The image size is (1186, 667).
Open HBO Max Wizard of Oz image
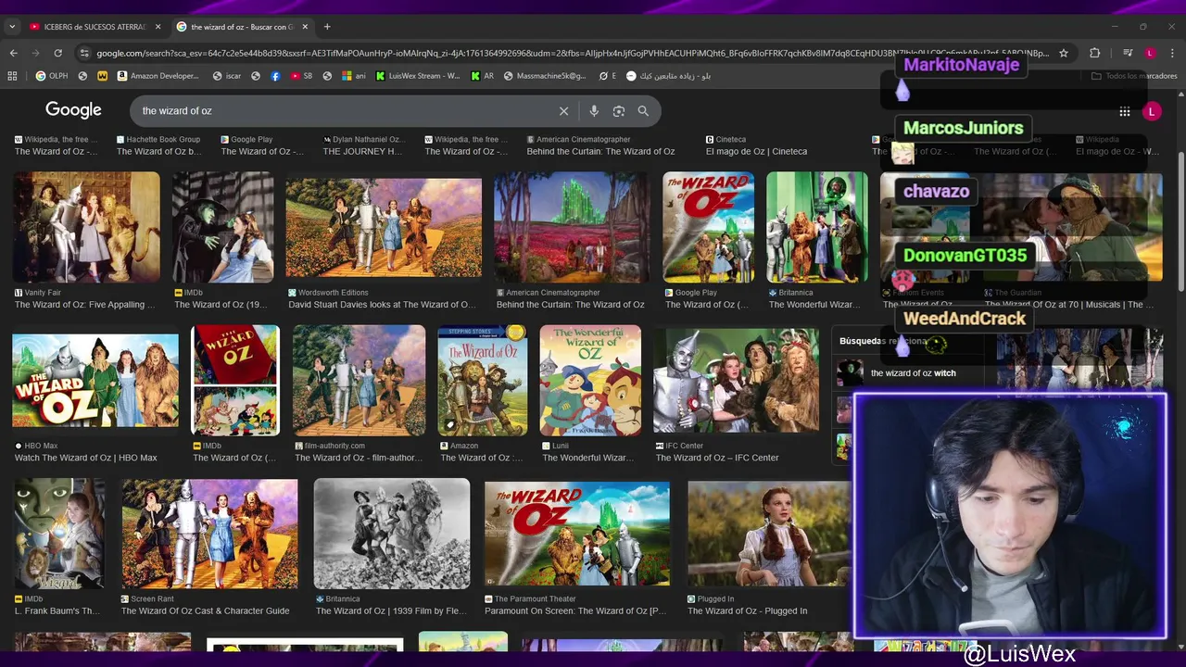(95, 380)
